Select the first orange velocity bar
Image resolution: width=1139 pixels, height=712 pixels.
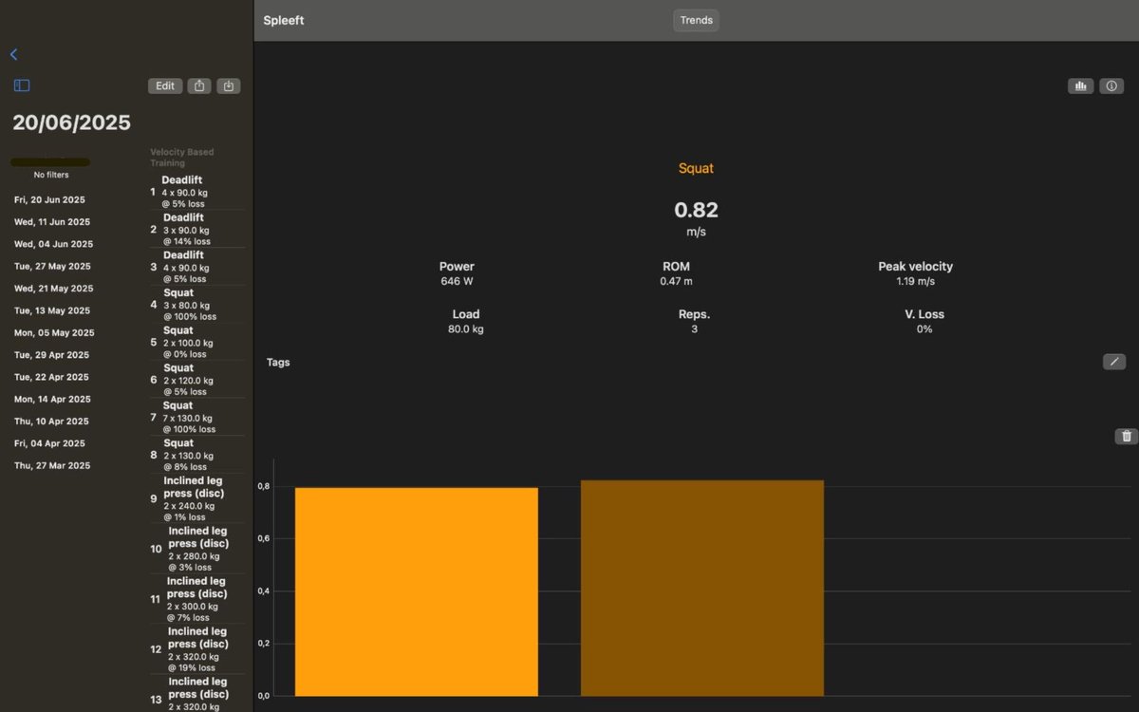[417, 591]
